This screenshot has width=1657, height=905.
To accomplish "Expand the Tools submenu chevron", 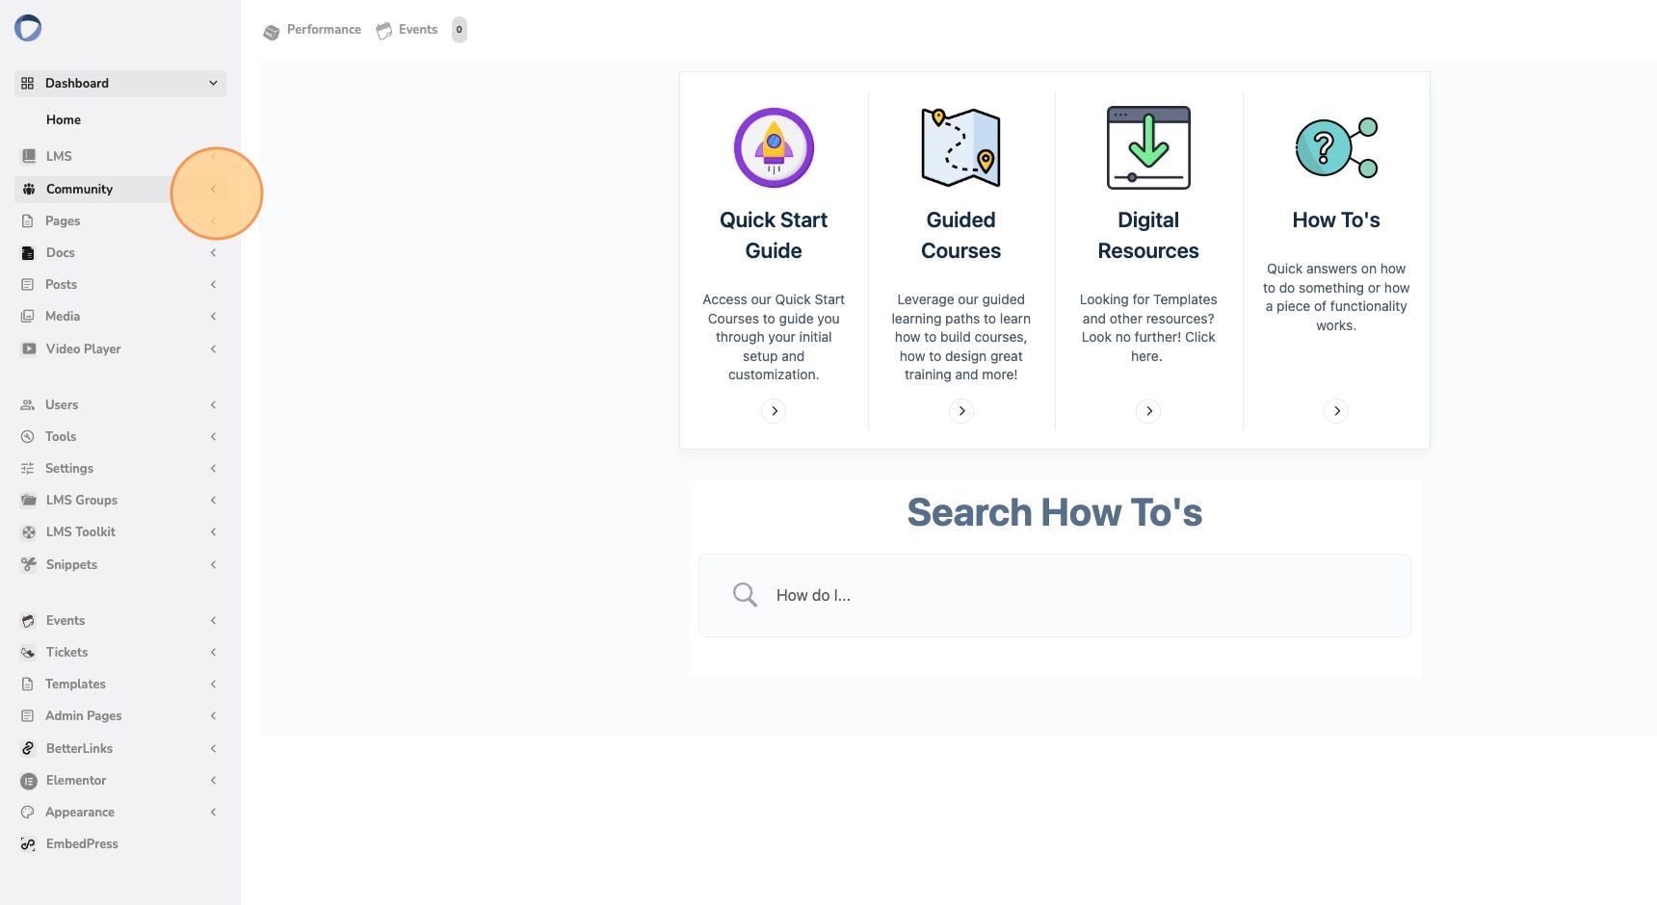I will tap(213, 437).
